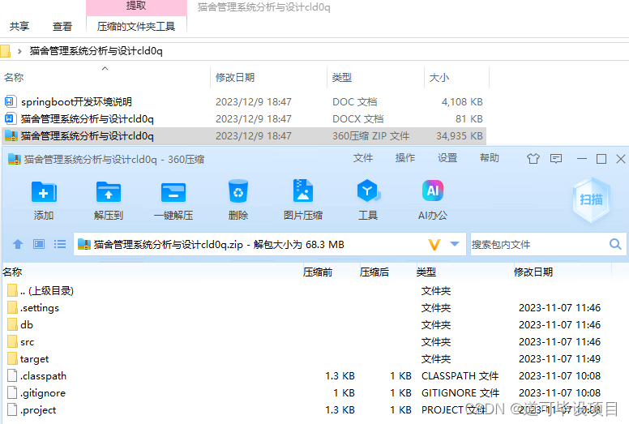
Task: Click the 2023-11-07 11:49 date cell
Action: (559, 359)
